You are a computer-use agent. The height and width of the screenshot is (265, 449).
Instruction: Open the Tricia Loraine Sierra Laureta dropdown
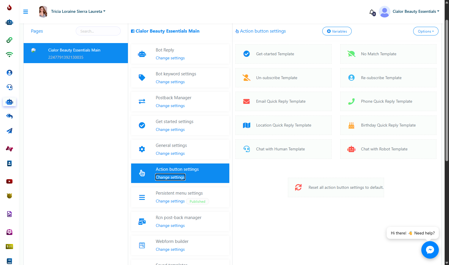pyautogui.click(x=78, y=11)
